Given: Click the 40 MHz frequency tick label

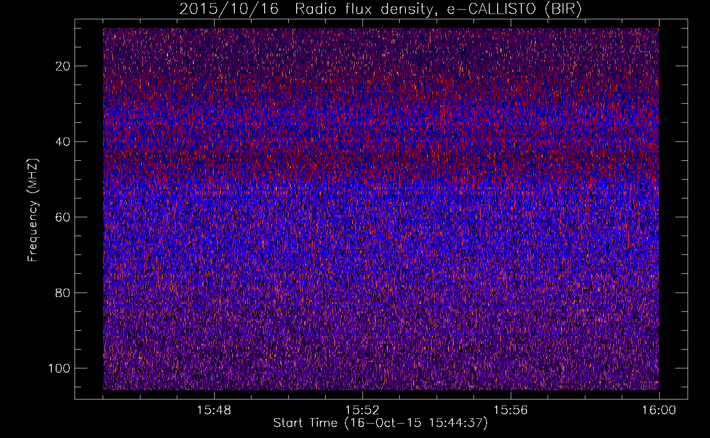Looking at the screenshot, I should pos(63,141).
